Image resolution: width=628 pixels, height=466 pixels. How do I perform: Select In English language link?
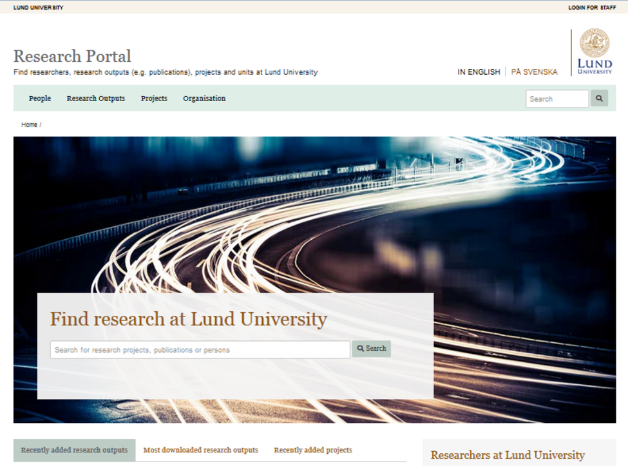click(479, 72)
